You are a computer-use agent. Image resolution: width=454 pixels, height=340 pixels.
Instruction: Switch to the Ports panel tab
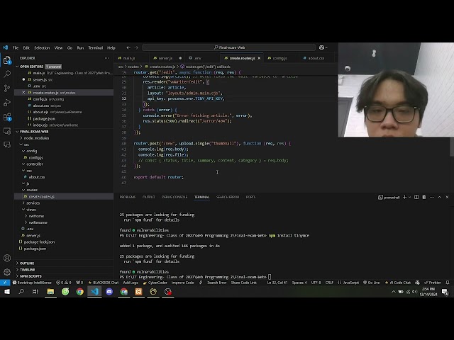pos(250,197)
